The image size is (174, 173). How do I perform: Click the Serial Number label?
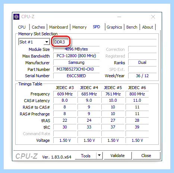[x=37, y=76]
